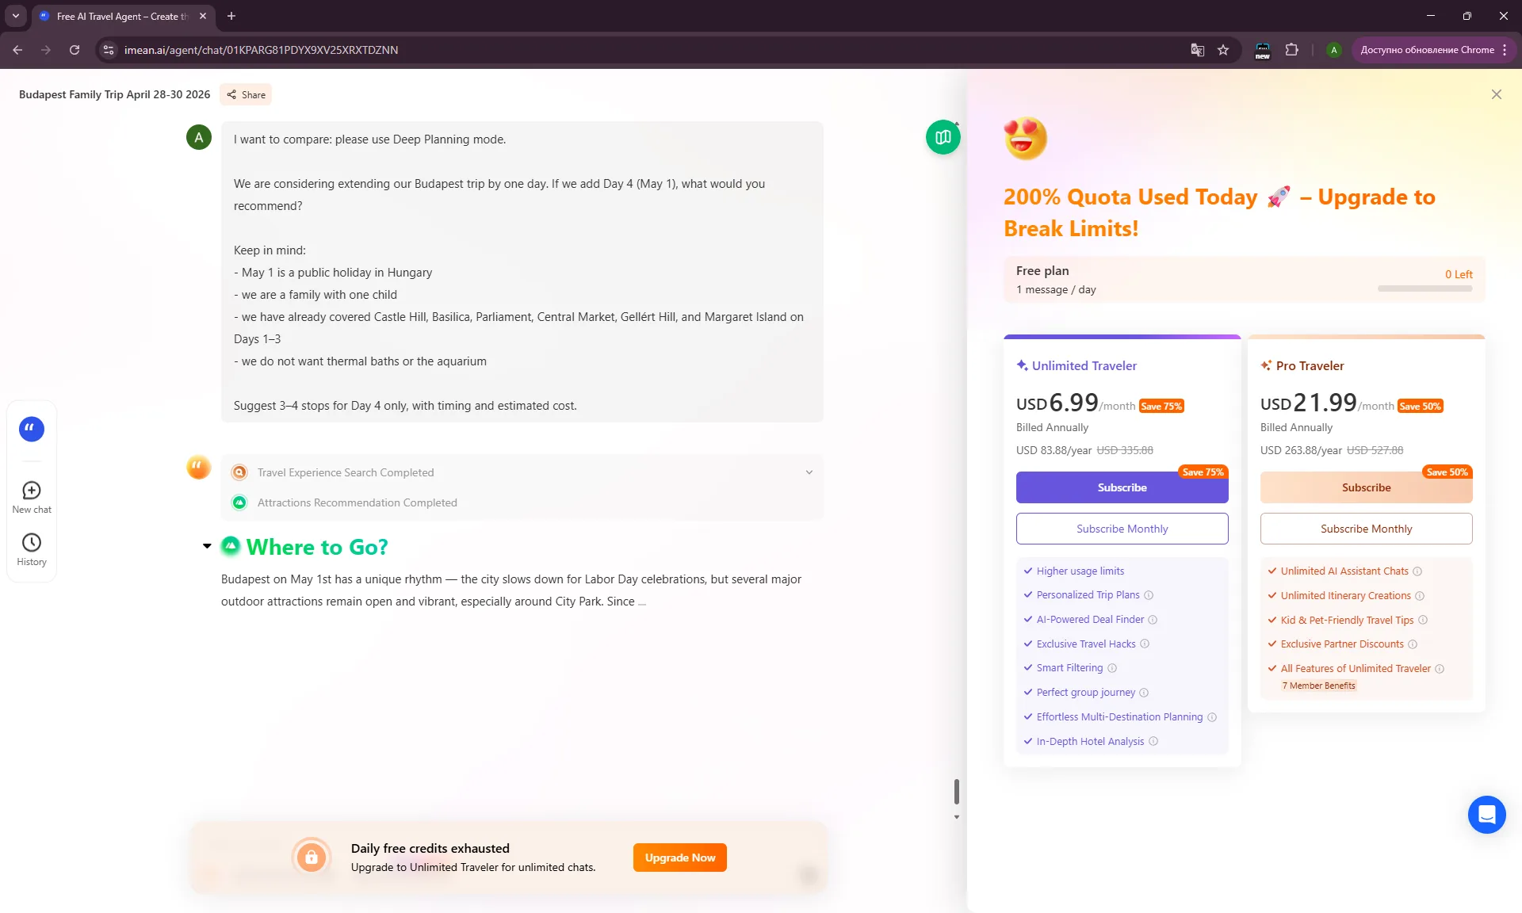Subscribe to Unlimited Traveler annually

pos(1122,487)
